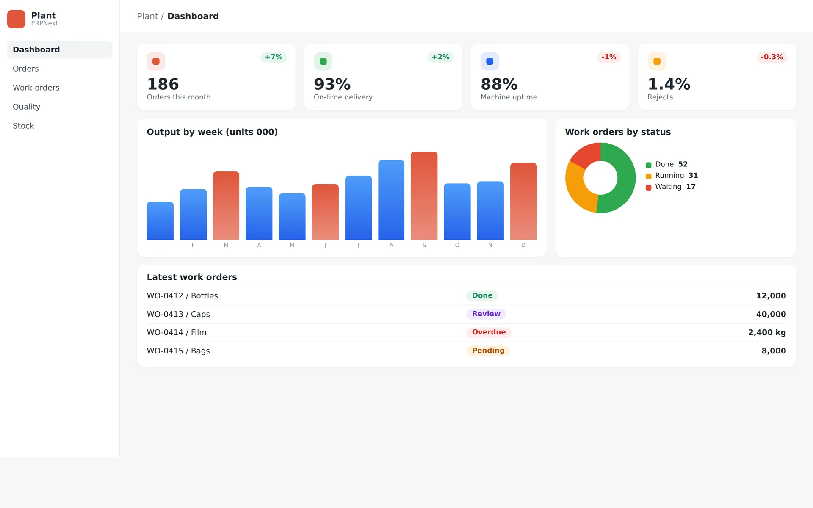
Task: Click the red Plant logo icon
Action: point(16,19)
